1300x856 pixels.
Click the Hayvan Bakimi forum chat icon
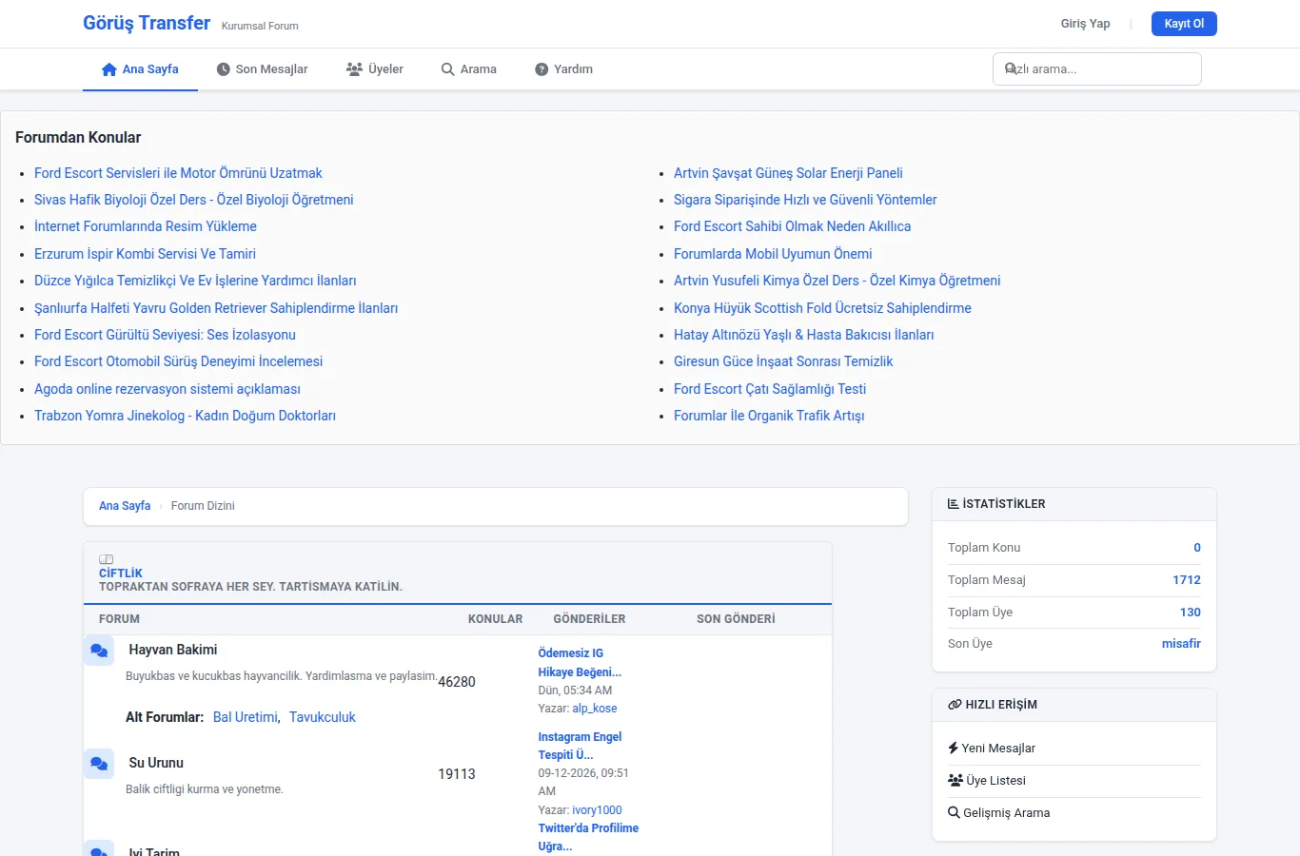point(99,651)
